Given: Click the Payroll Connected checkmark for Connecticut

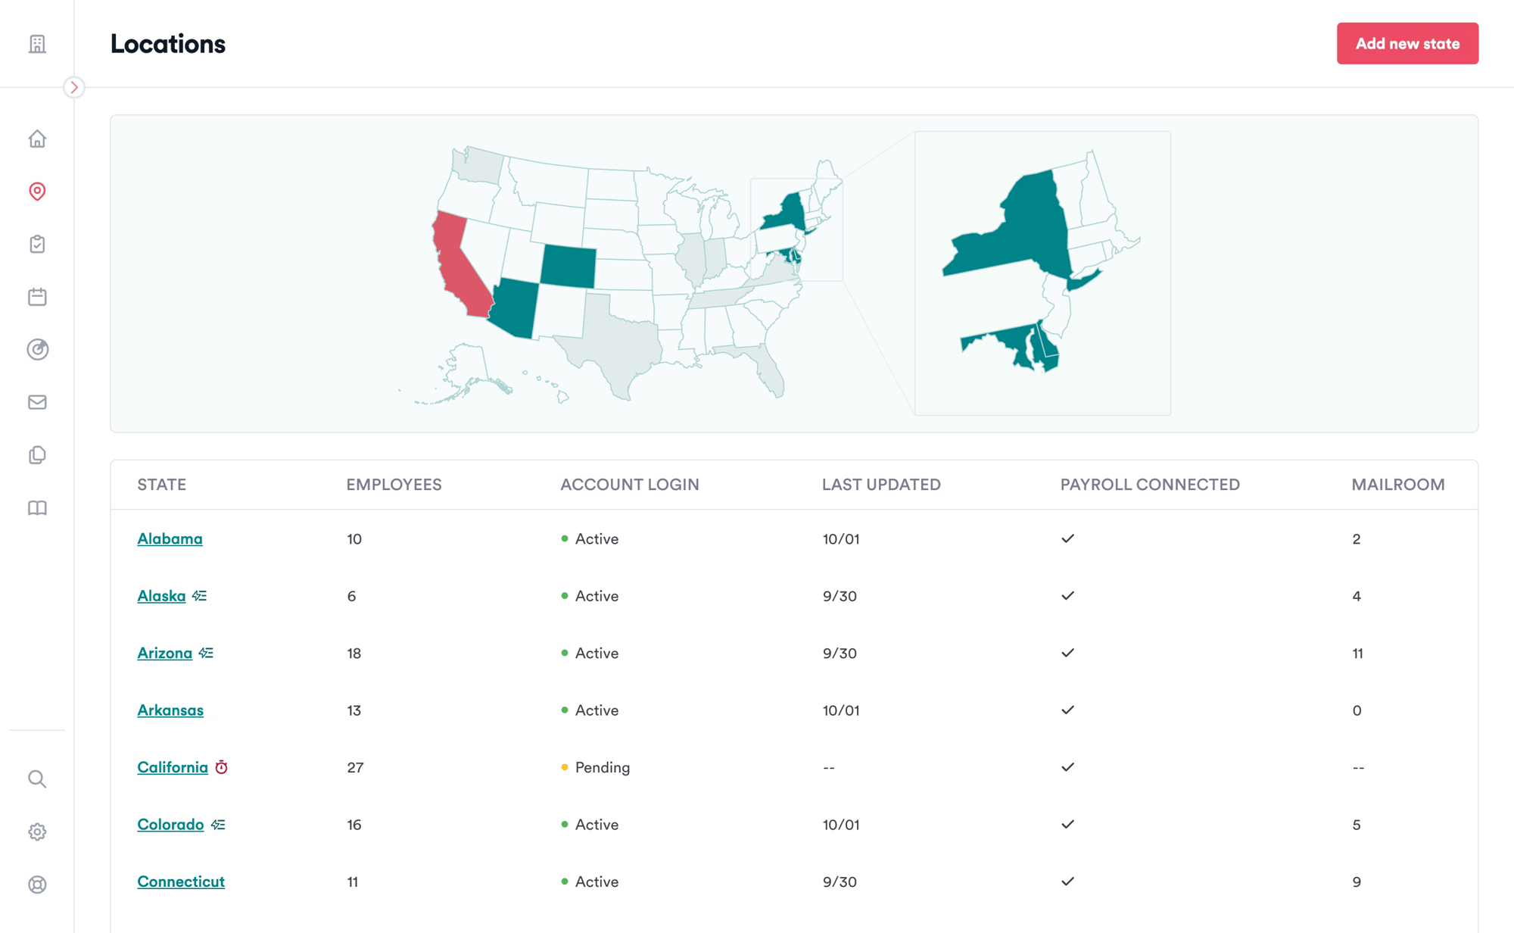Looking at the screenshot, I should pos(1067,882).
